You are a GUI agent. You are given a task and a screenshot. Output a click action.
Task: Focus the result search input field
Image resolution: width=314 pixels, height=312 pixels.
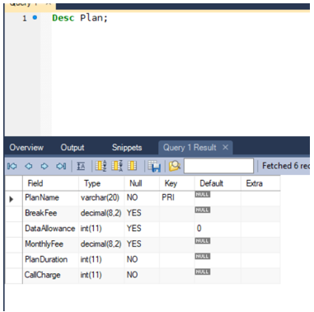(x=218, y=166)
